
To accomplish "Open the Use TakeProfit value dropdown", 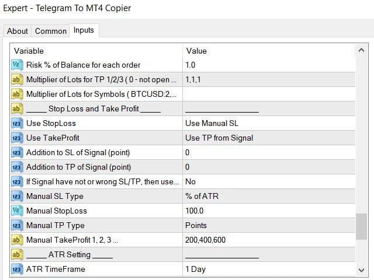I will click(x=269, y=138).
